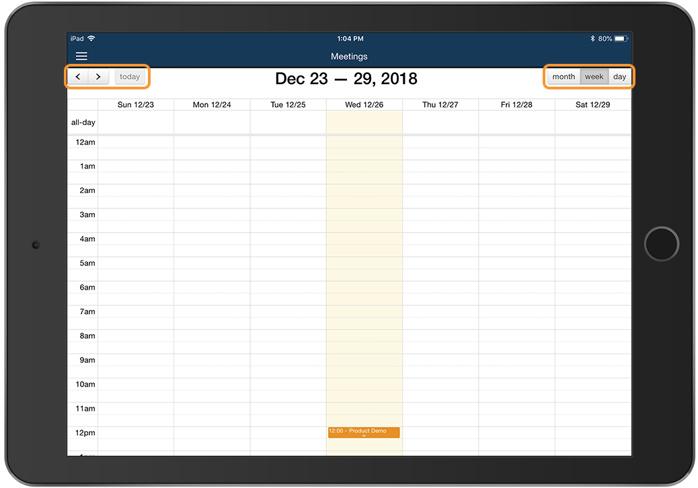The image size is (698, 488).
Task: Jump to today's date
Action: tap(130, 77)
